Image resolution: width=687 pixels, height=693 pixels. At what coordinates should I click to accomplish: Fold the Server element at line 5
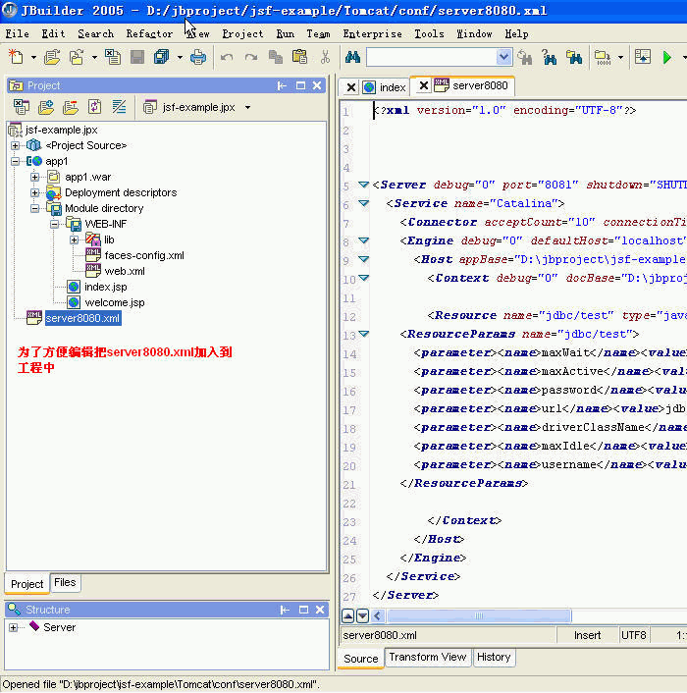(x=363, y=185)
